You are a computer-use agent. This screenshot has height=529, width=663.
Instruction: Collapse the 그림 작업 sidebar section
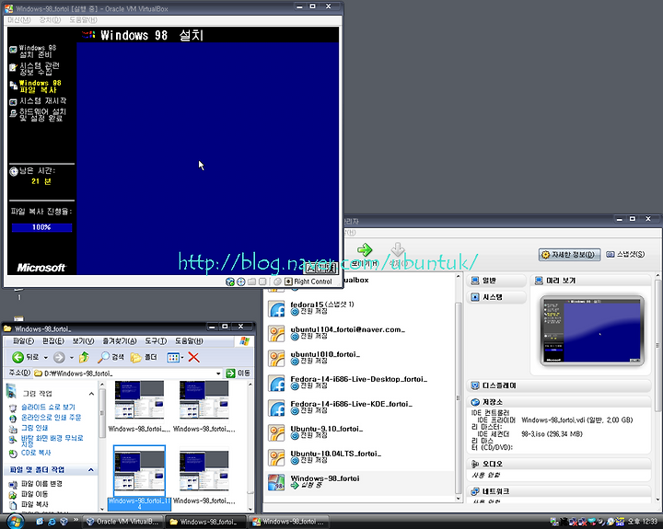[91, 394]
